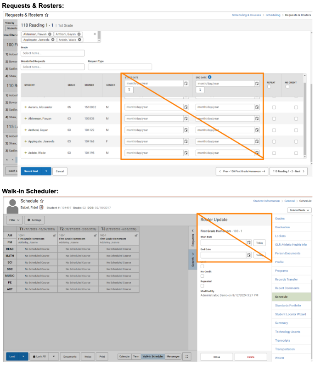This screenshot has width=315, height=366.
Task: Switch to the Walk-In Scheduler tab
Action: (x=153, y=356)
